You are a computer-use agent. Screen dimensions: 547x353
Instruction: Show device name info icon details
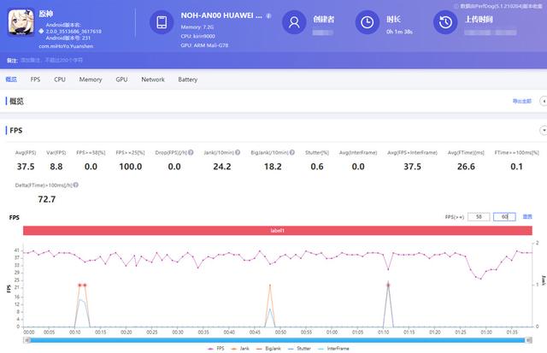click(268, 15)
